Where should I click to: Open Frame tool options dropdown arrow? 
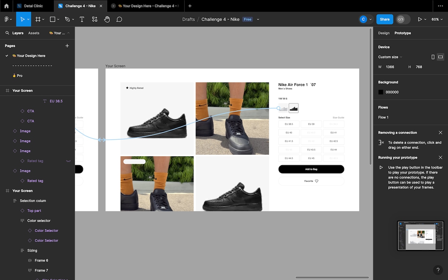click(43, 19)
